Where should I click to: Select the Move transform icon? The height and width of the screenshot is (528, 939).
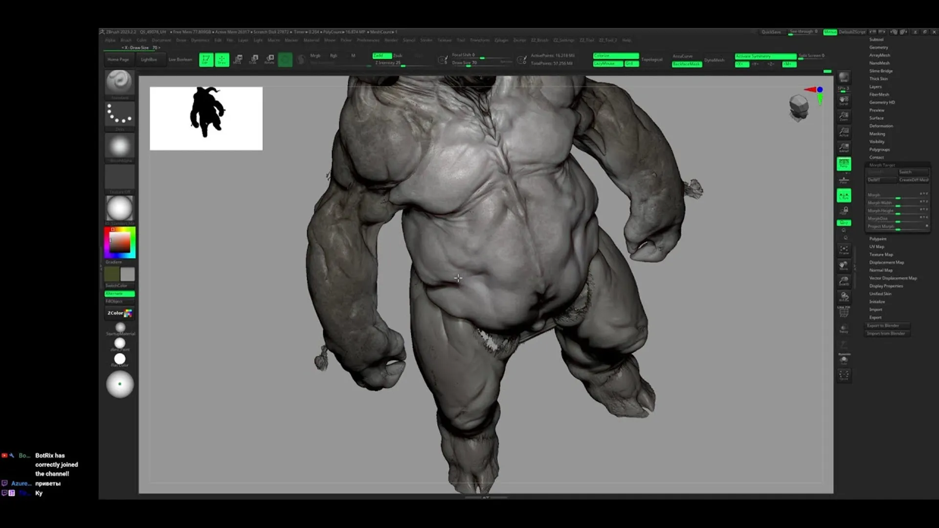point(238,60)
